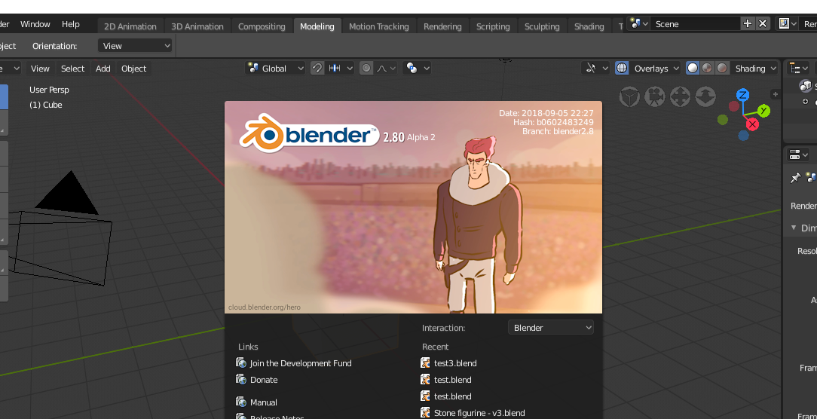Switch to the Scripting tab
The image size is (817, 419).
coord(493,26)
